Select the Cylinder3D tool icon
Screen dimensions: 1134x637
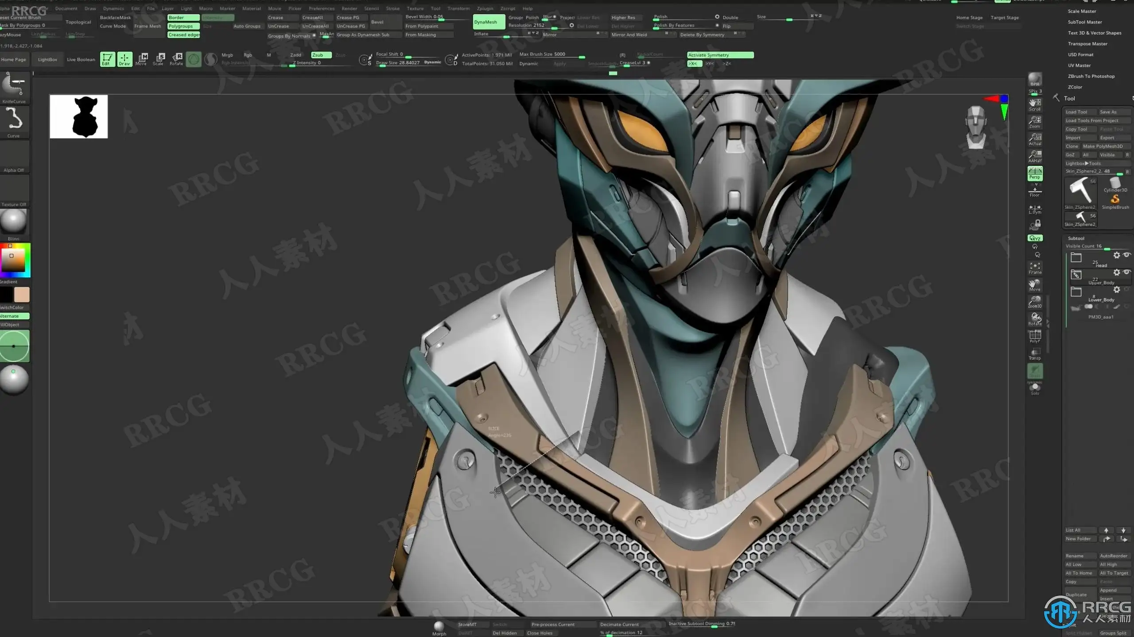pos(1115,184)
